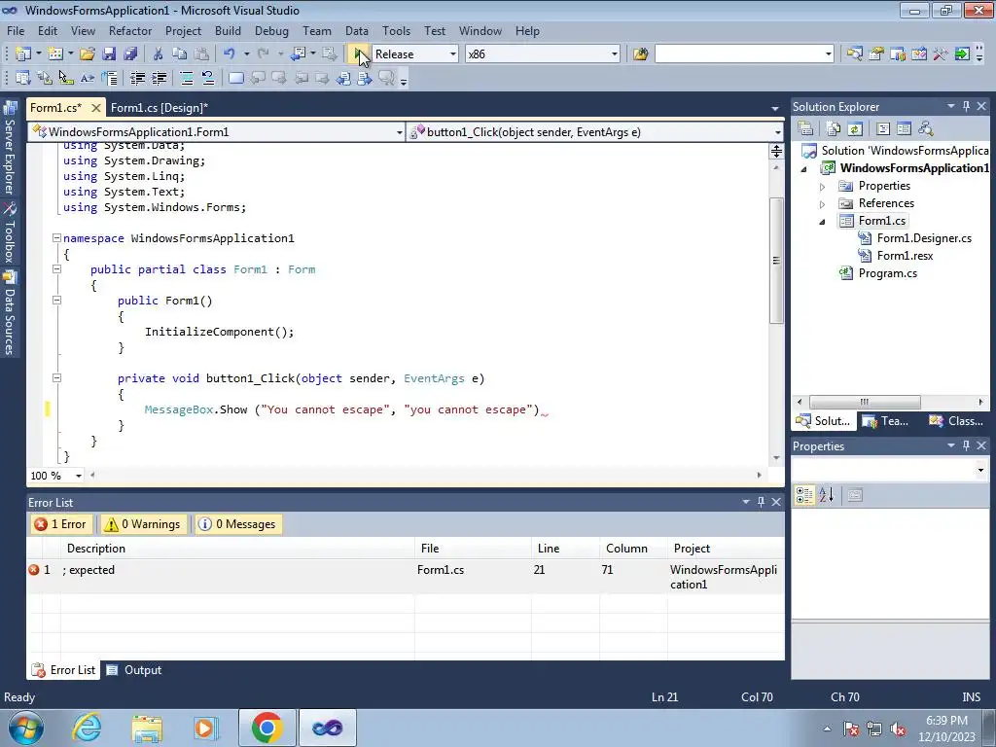Viewport: 996px width, 747px height.
Task: Switch to the Output tab
Action: tap(134, 670)
